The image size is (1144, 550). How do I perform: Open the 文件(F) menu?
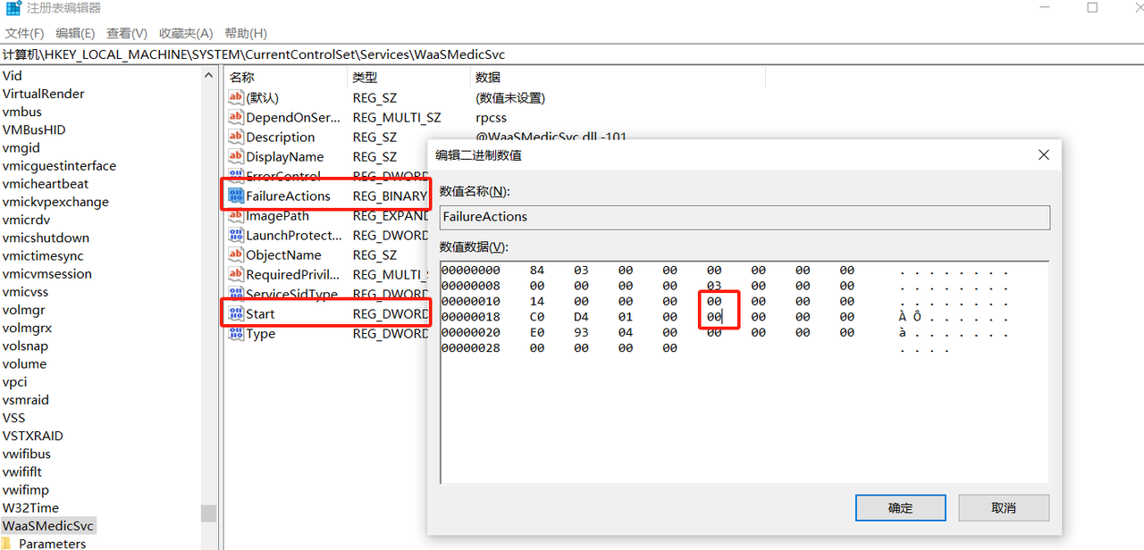coord(24,33)
